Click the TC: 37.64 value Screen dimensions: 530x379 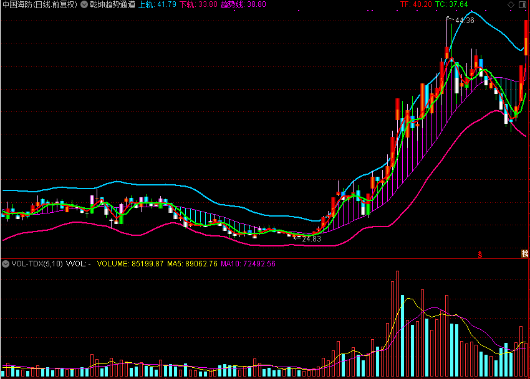pos(451,4)
